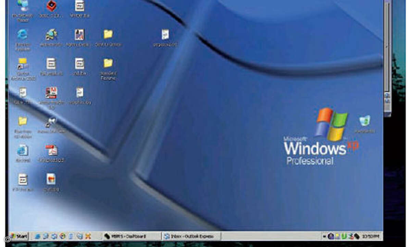Launch Internet Explorer from Quick Launch

(x=37, y=236)
